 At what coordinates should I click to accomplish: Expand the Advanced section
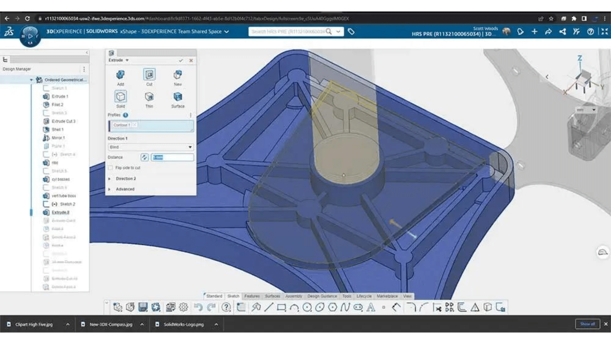point(109,189)
